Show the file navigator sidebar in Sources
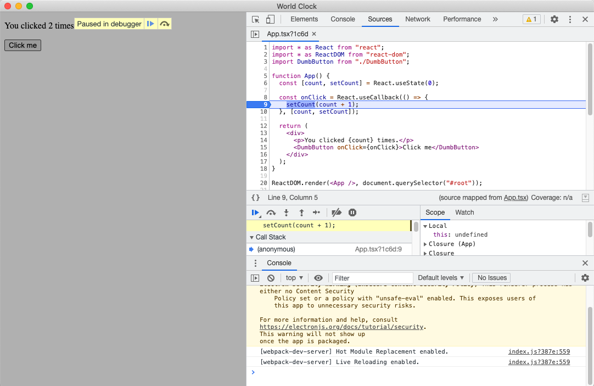 pos(255,34)
